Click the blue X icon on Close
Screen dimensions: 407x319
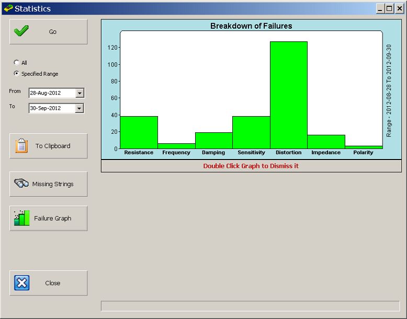click(x=21, y=283)
